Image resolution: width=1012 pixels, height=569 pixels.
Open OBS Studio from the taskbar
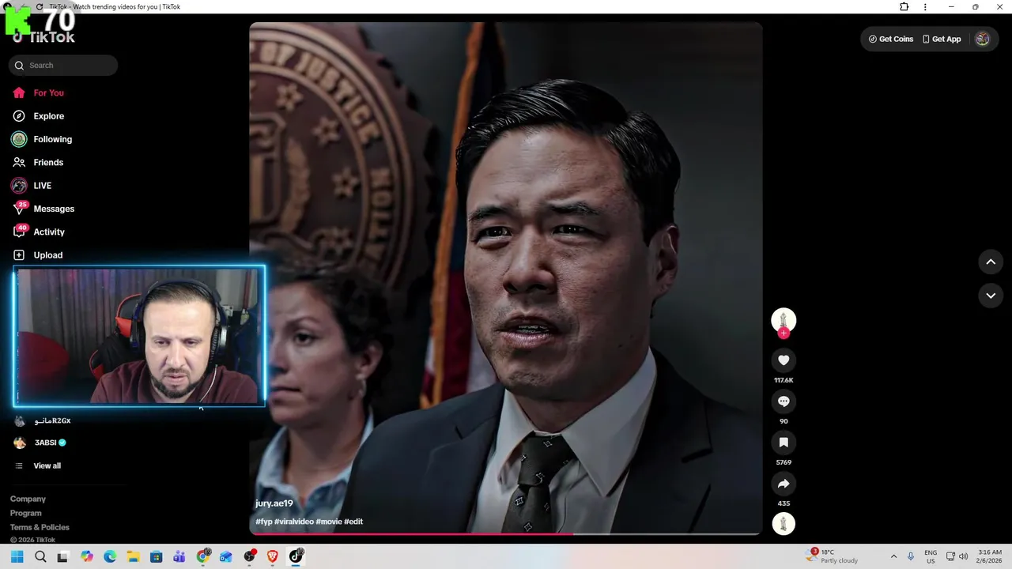(x=250, y=556)
